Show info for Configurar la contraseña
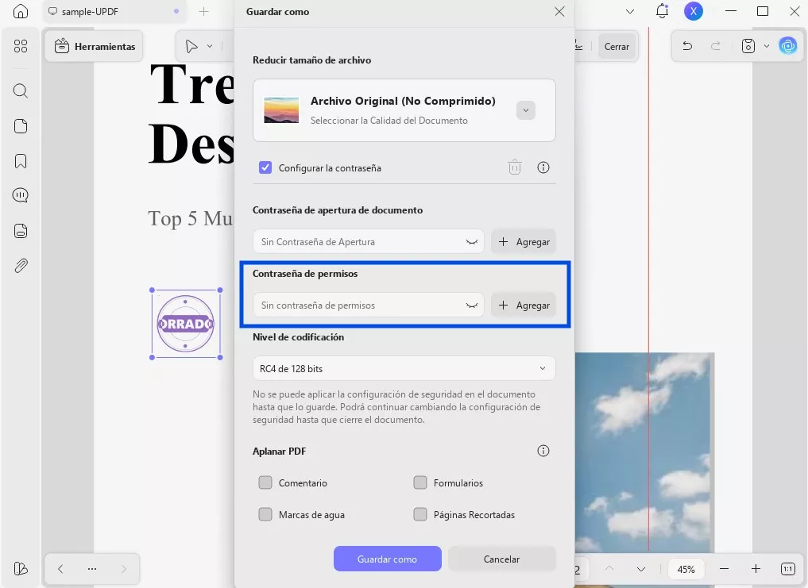Viewport: 808px width, 588px height. pos(543,167)
